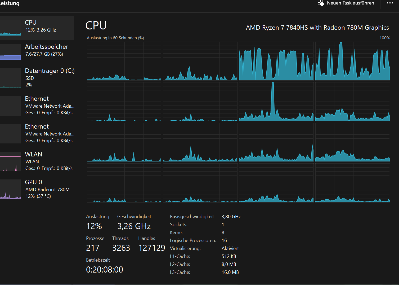Screen dimensions: 399x285
Task: Click the Sockets: label
Action: pos(178,225)
